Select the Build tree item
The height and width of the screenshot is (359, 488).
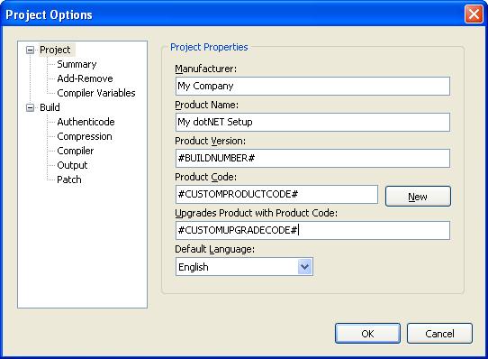pos(50,107)
